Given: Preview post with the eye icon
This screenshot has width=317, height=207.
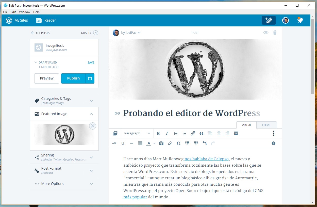Looking at the screenshot, I should tap(266, 33).
